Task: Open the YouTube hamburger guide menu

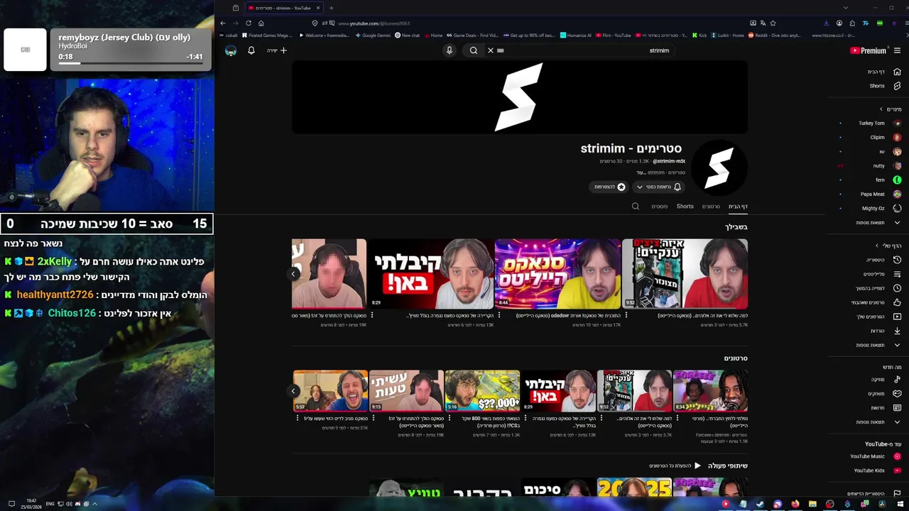Action: [x=898, y=50]
